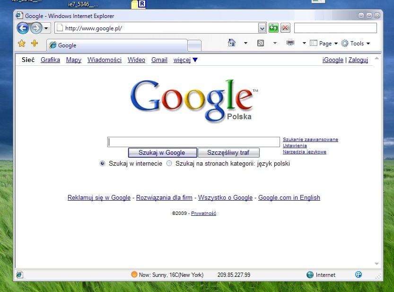Open a new blank tab
This screenshot has height=292, width=394.
[x=194, y=46]
